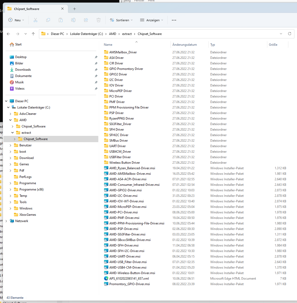
Task: Collapse the Lokaler Datenträger (C:) node
Action: [x=8, y=107]
